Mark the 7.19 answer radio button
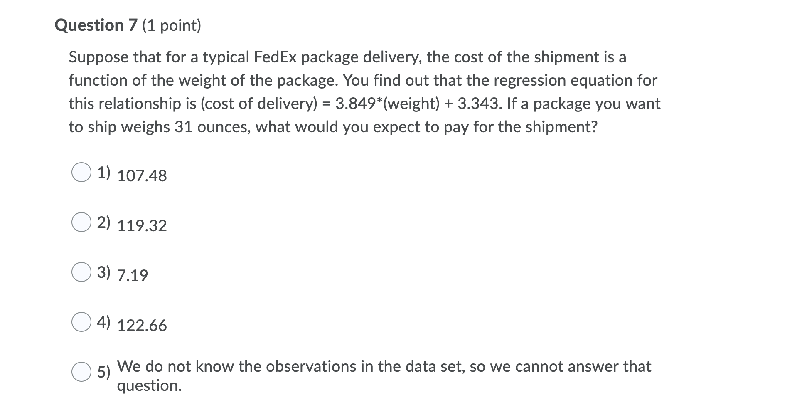Viewport: 797px width, 410px height. (x=81, y=272)
